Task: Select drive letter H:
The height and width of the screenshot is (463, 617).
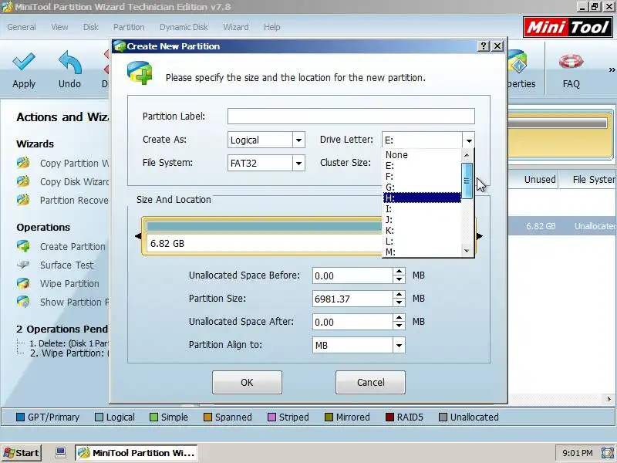Action: 422,198
